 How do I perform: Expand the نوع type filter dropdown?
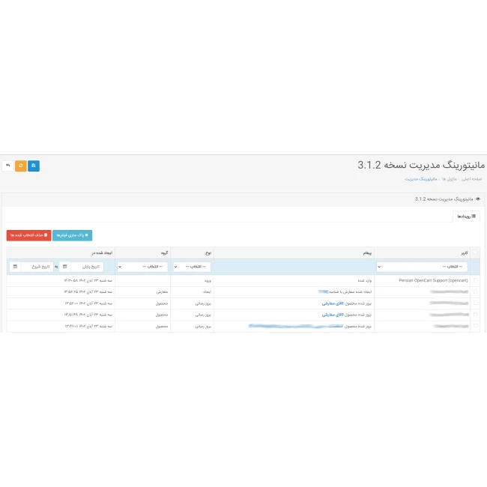tap(193, 267)
